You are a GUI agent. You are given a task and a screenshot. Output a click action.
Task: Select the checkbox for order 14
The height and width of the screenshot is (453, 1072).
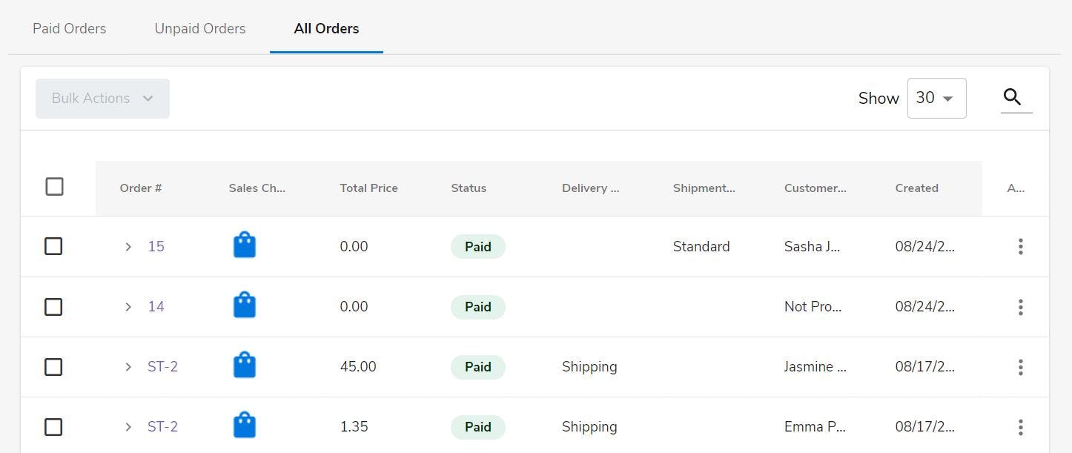tap(53, 307)
